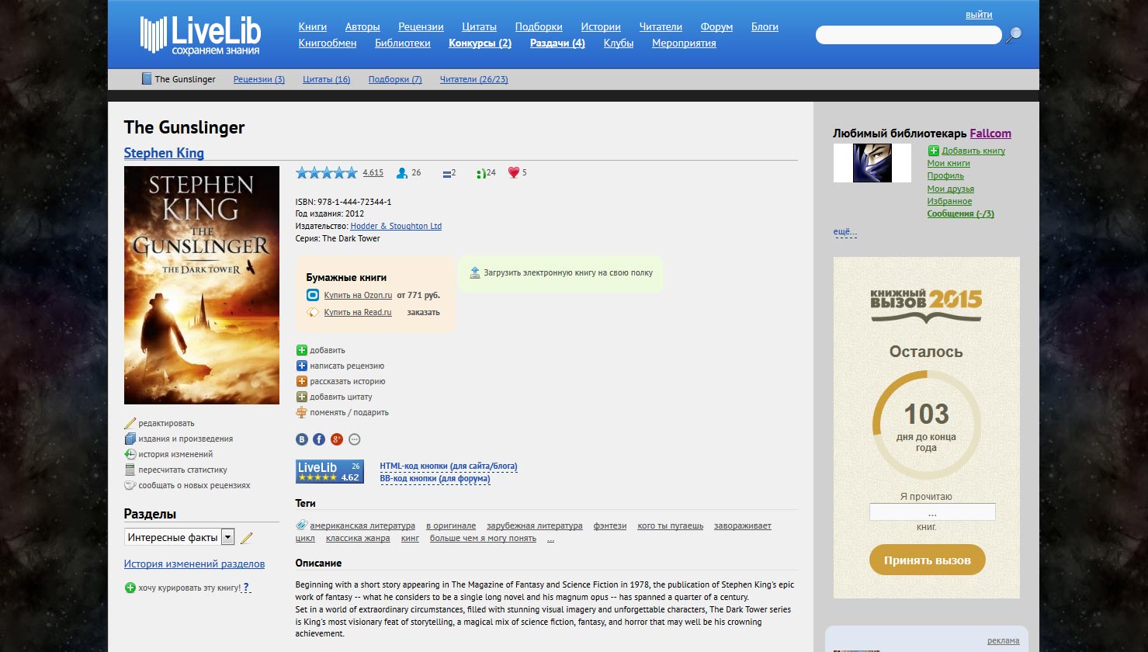Click the five-star rating bar
The image size is (1148, 652).
[x=327, y=172]
